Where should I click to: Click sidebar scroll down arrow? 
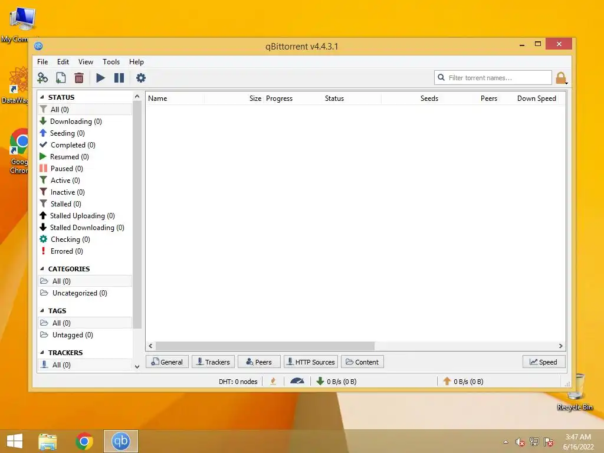[137, 367]
